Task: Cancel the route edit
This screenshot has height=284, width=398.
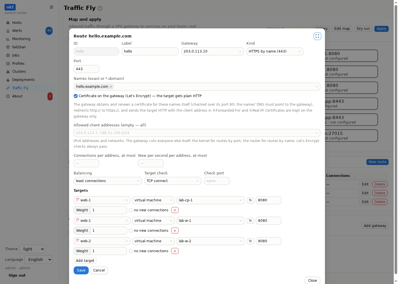Action: tap(99, 270)
